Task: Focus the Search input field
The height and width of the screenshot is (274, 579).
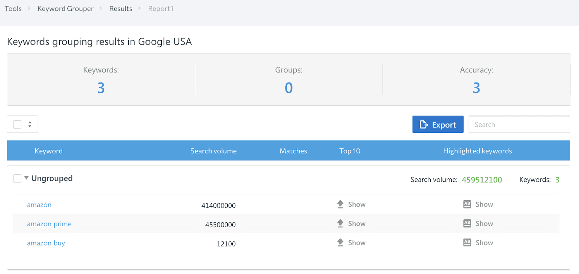Action: pos(519,125)
